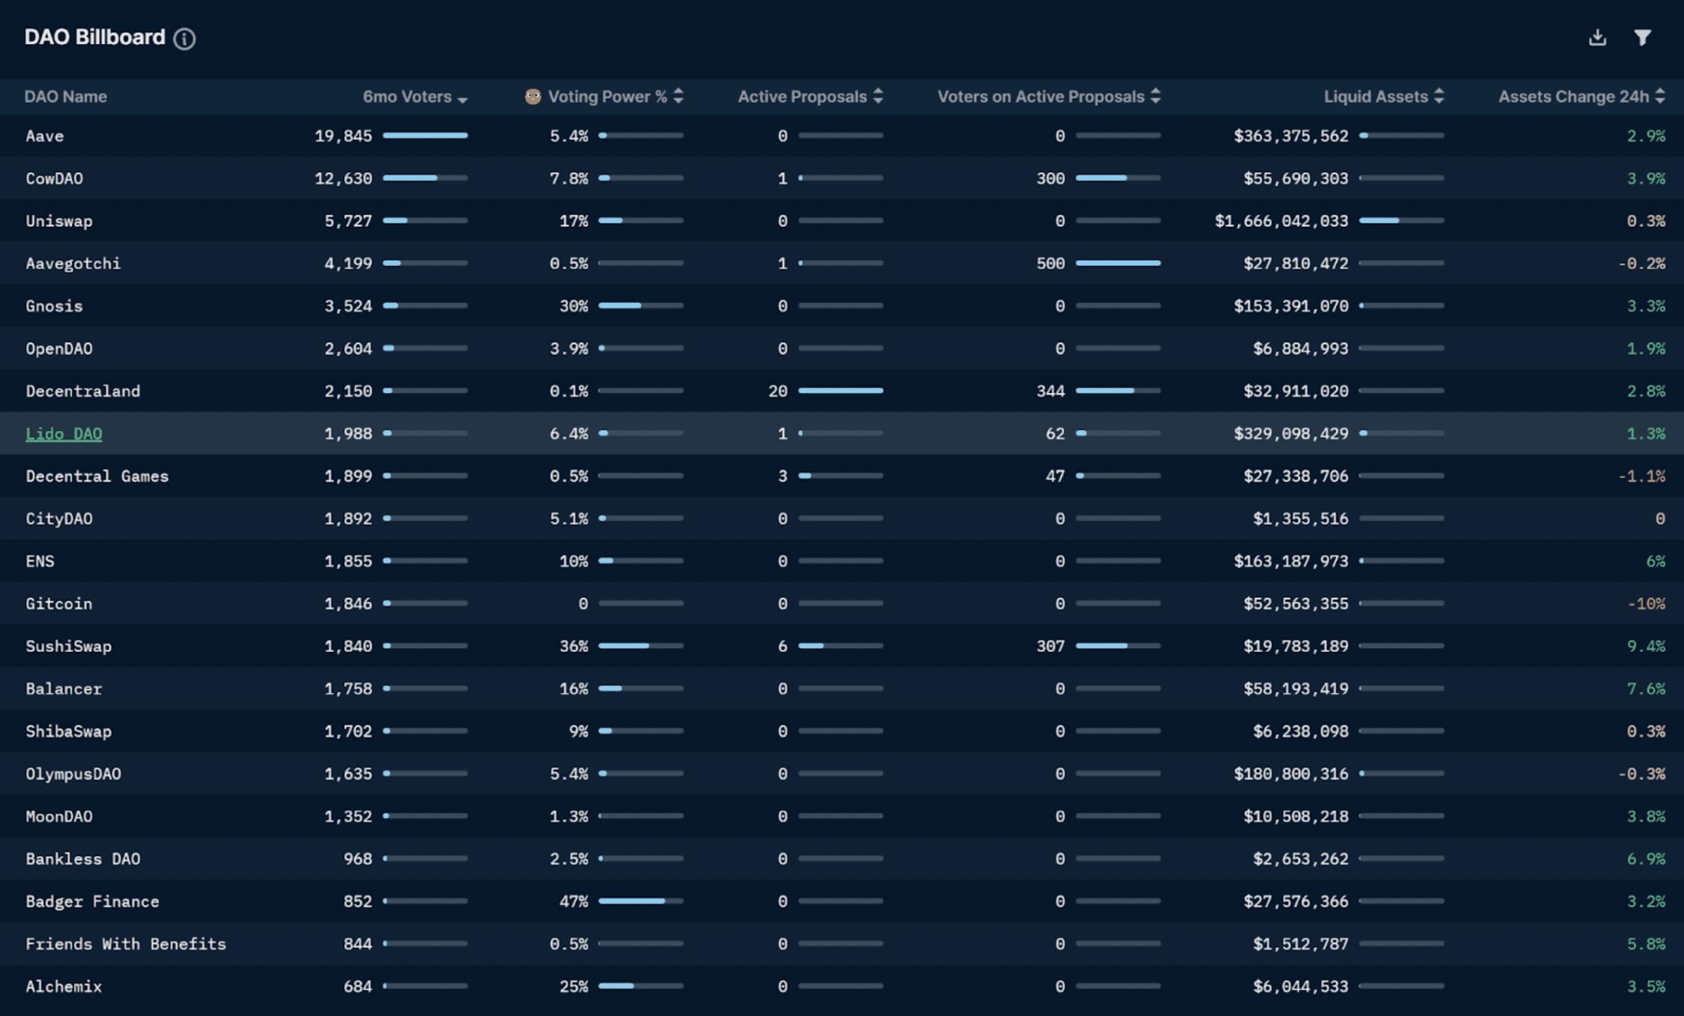Click Aavegotchi's 500 voters bar

tap(1118, 263)
